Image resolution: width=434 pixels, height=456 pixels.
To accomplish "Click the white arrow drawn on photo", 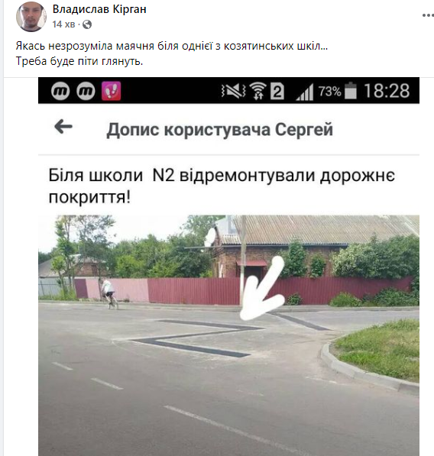I will coord(262,288).
